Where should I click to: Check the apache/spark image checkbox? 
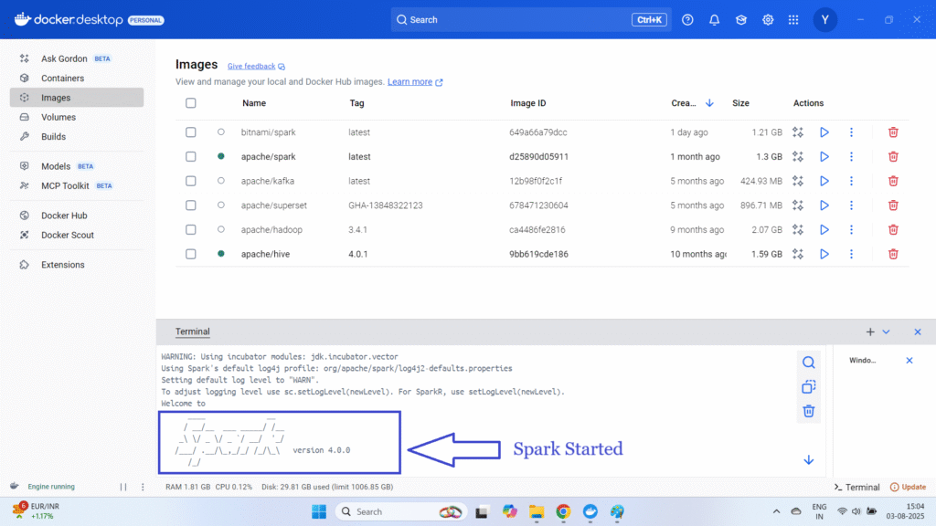tap(190, 157)
